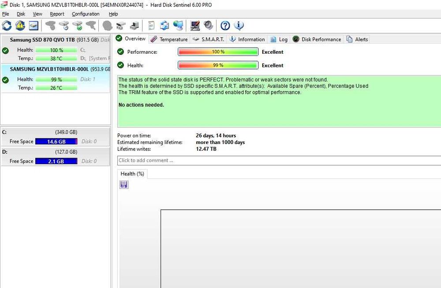Click the '12.47 TB' lifetime writes value
Viewport: 441px width, 288px height.
click(x=206, y=149)
